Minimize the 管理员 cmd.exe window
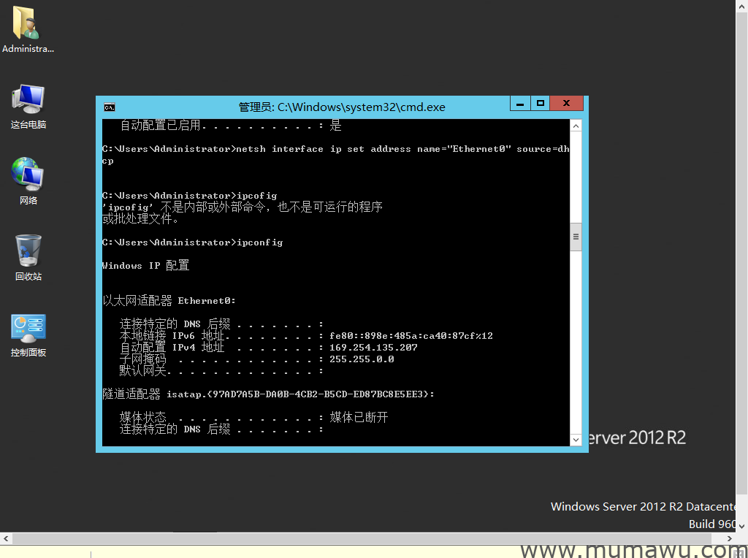748x558 pixels. pyautogui.click(x=519, y=104)
